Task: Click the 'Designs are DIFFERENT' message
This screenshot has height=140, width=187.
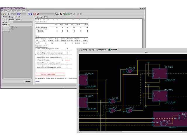Action: click(x=48, y=74)
